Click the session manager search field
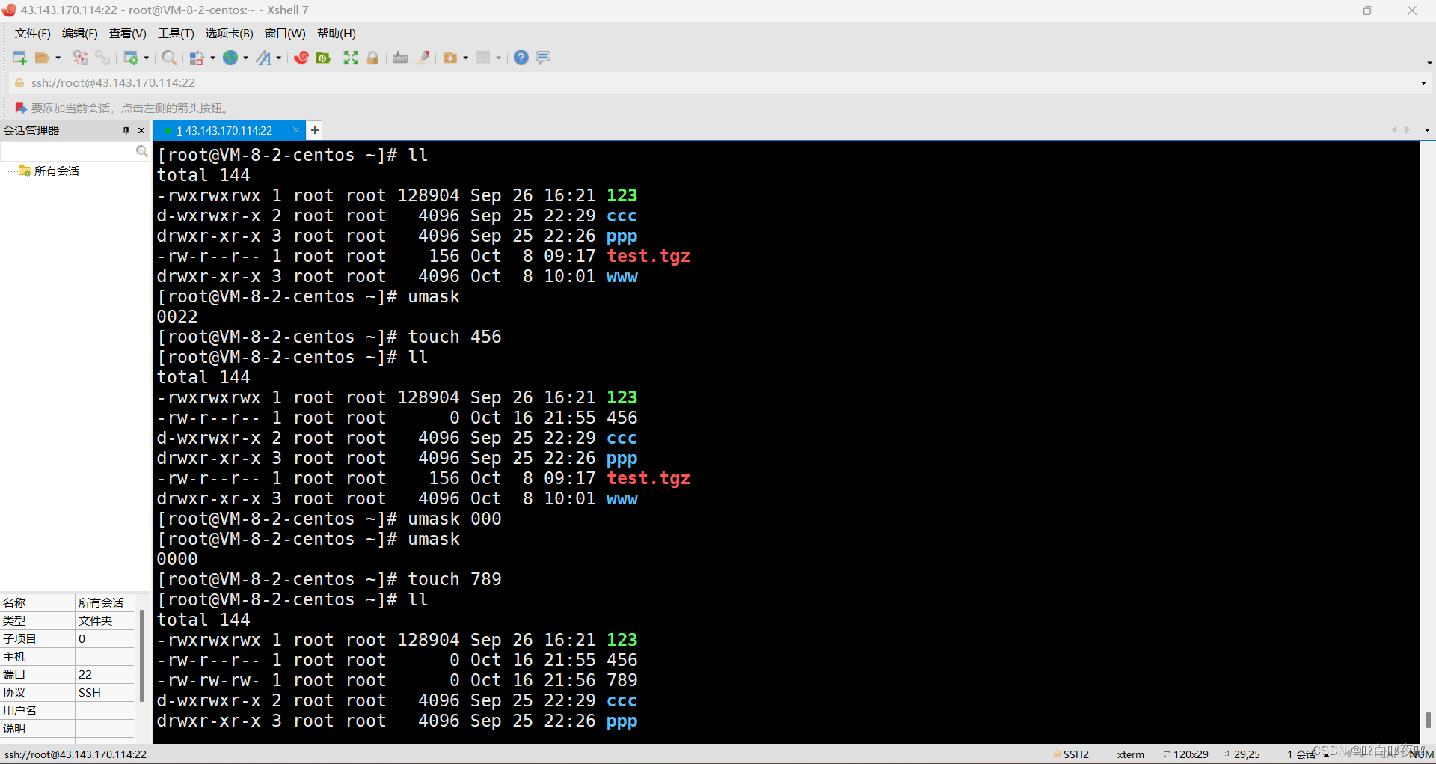 [69, 152]
